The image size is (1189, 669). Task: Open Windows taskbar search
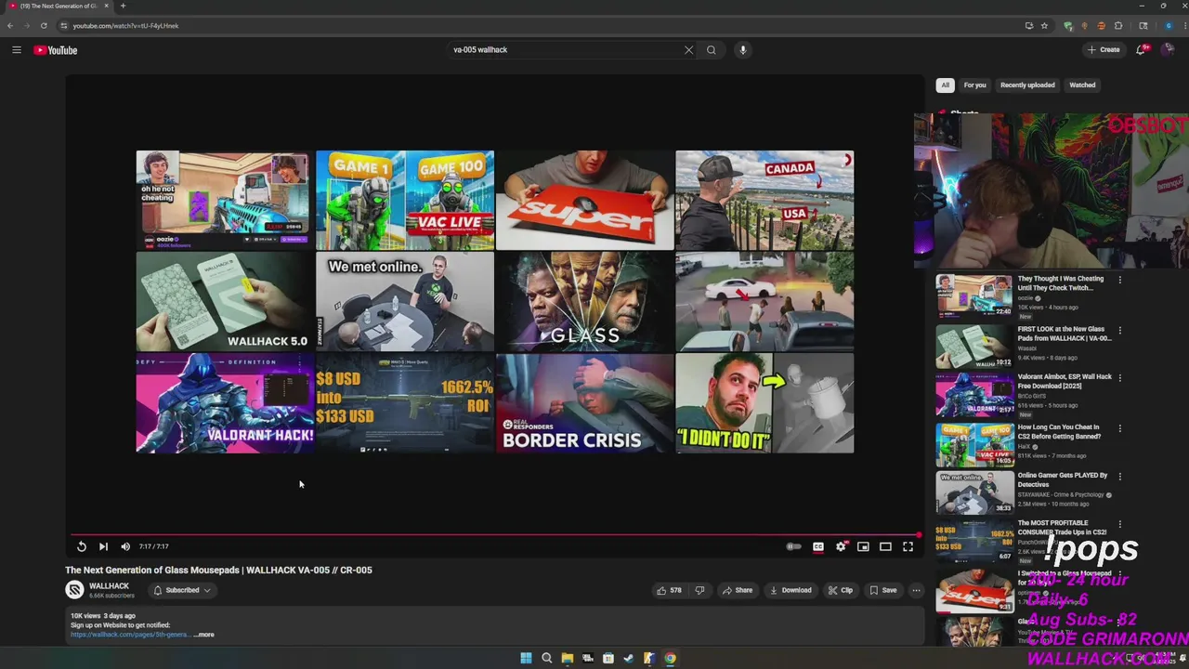tap(546, 658)
